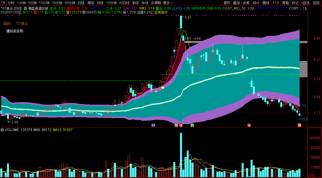Click the 涨 event marker

(x=249, y=125)
